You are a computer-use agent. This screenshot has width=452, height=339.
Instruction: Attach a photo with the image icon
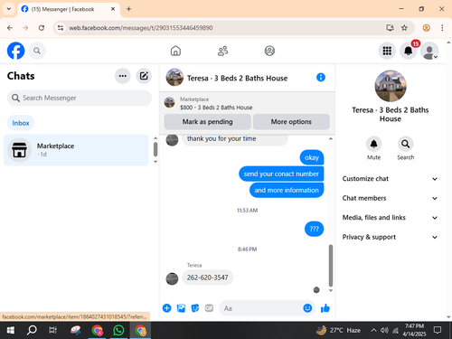[x=181, y=308]
